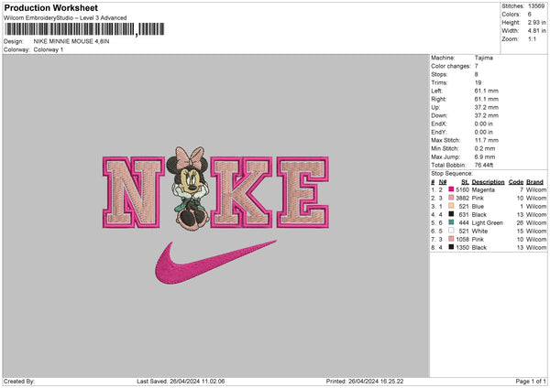Image resolution: width=550 pixels, height=388 pixels.
Task: Select the Height value '2.93 in'
Action: (x=536, y=22)
